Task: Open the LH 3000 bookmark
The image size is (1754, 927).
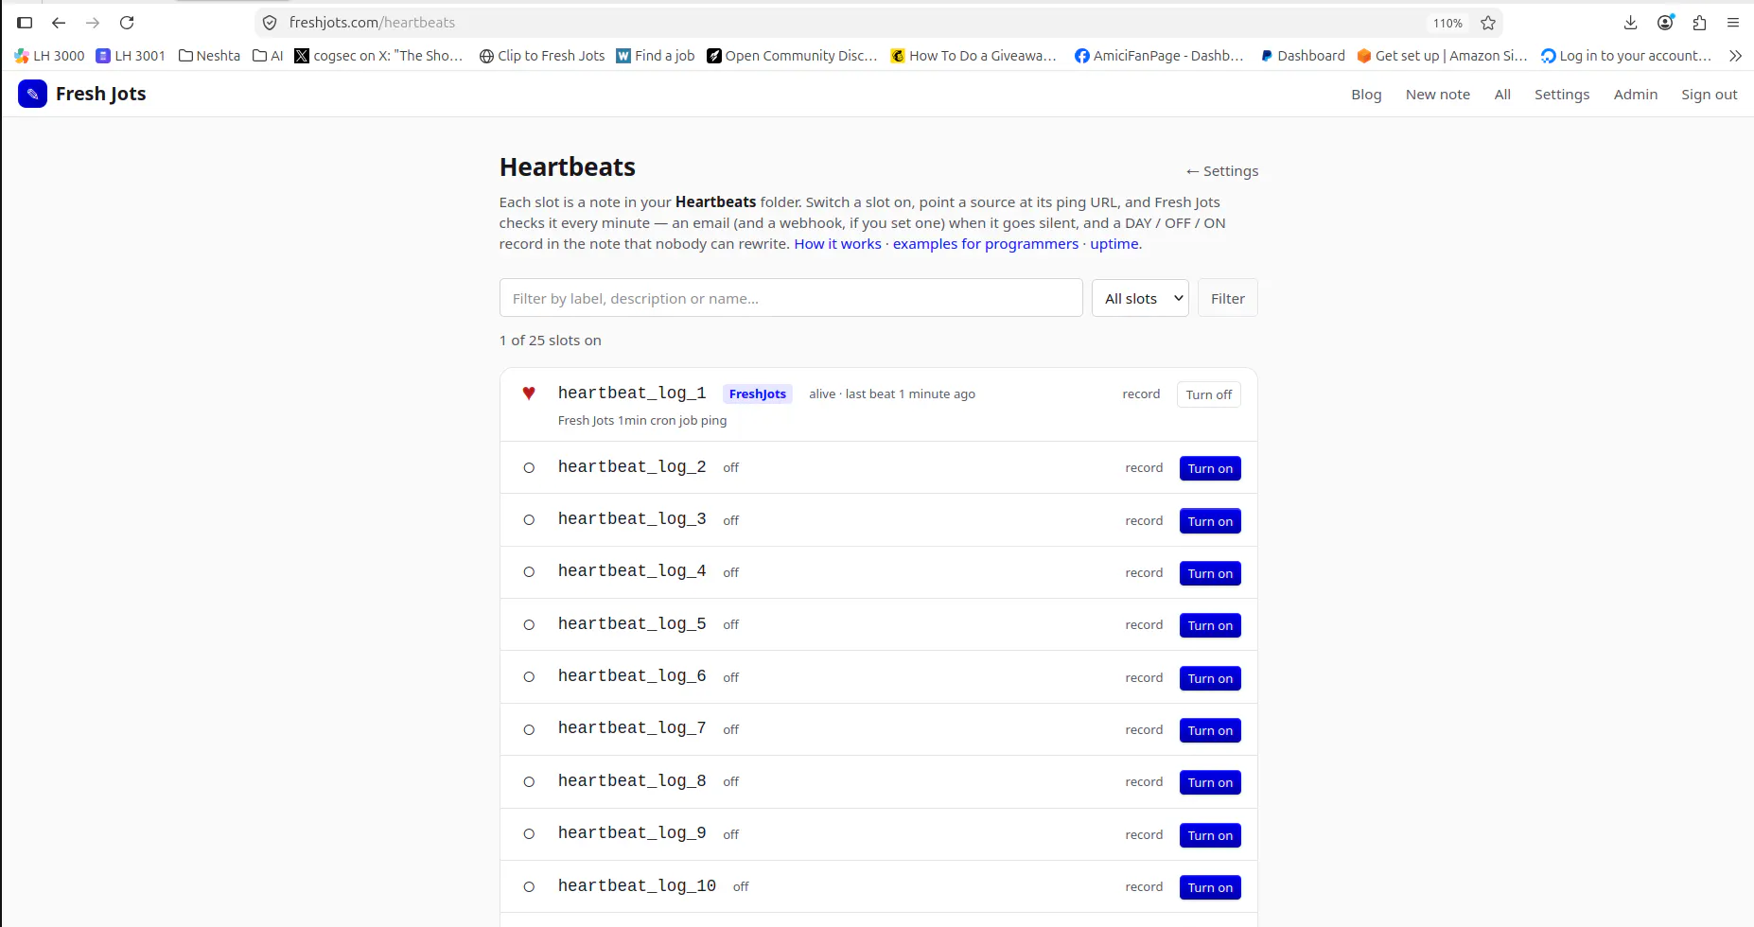Action: click(x=50, y=56)
